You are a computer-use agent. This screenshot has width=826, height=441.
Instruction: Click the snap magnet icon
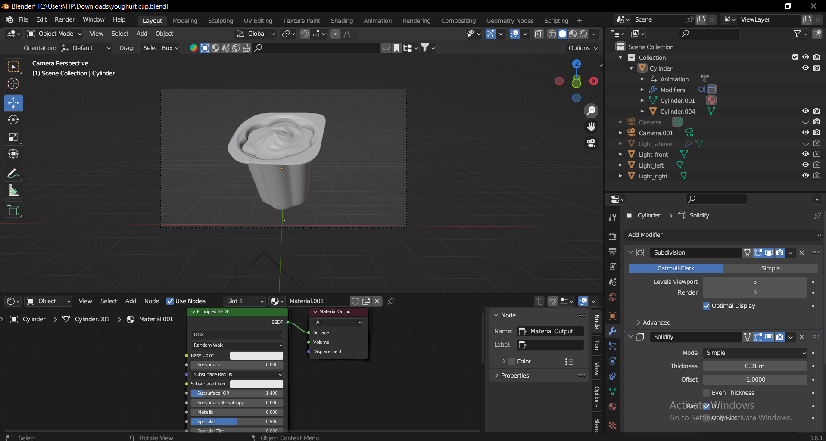tap(305, 34)
